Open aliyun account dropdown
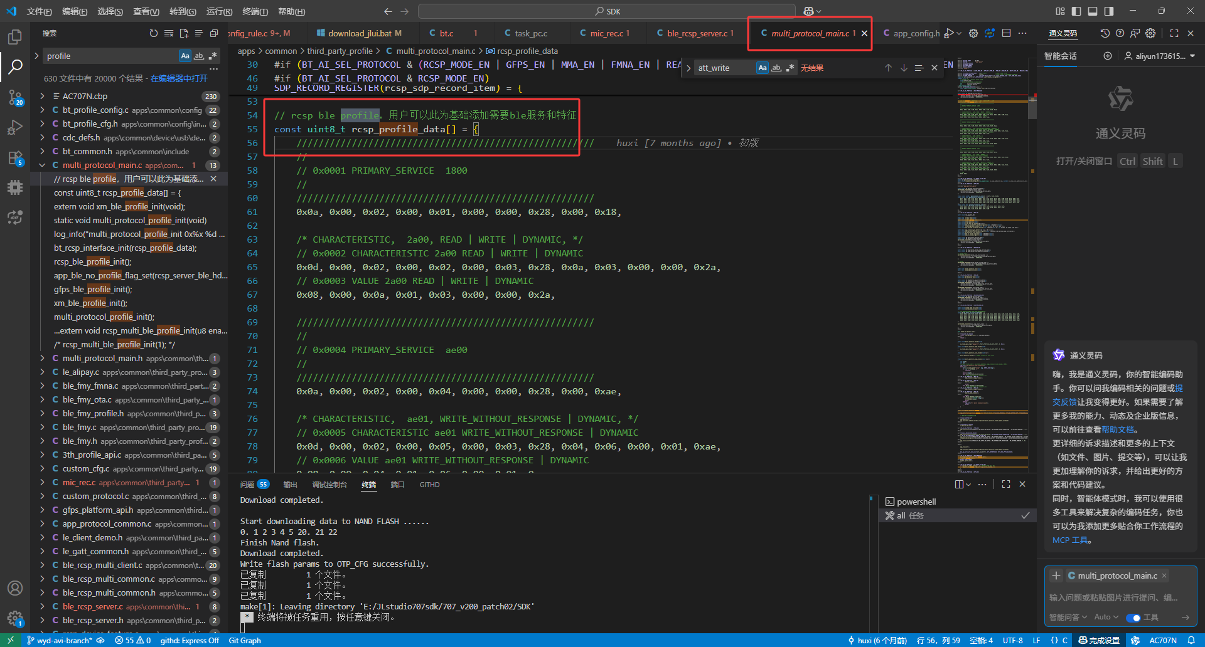The height and width of the screenshot is (647, 1205). (1160, 56)
